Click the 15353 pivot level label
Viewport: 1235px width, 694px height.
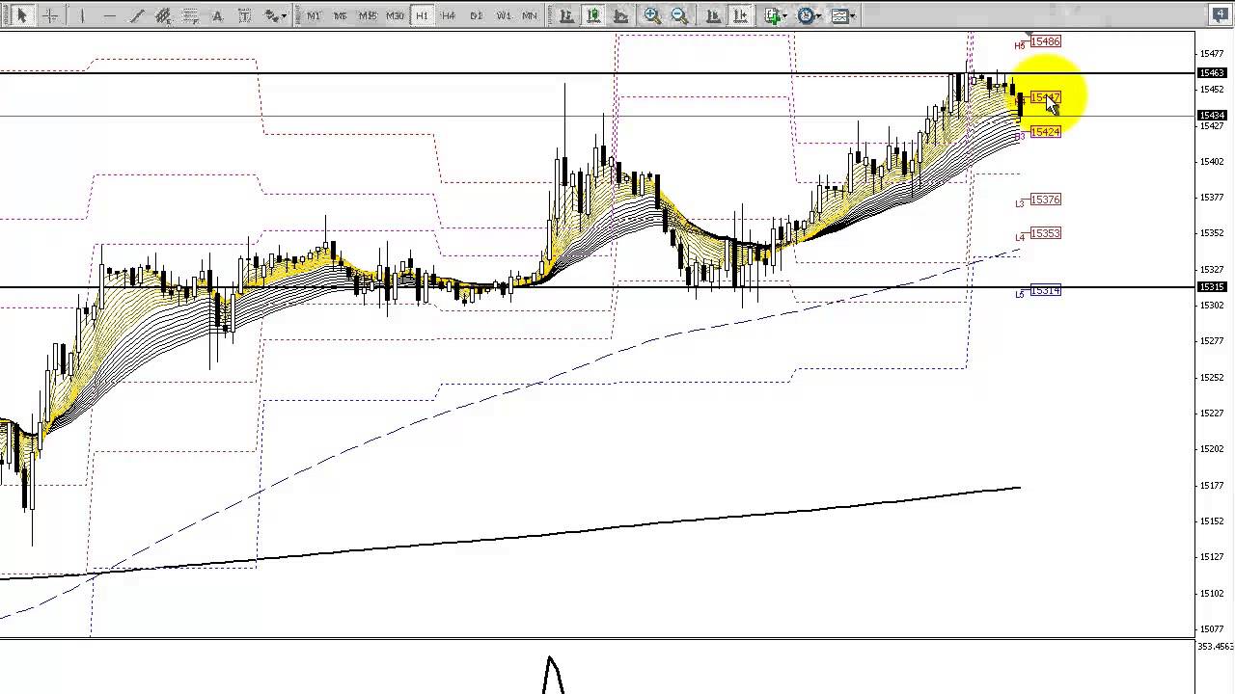pyautogui.click(x=1045, y=233)
